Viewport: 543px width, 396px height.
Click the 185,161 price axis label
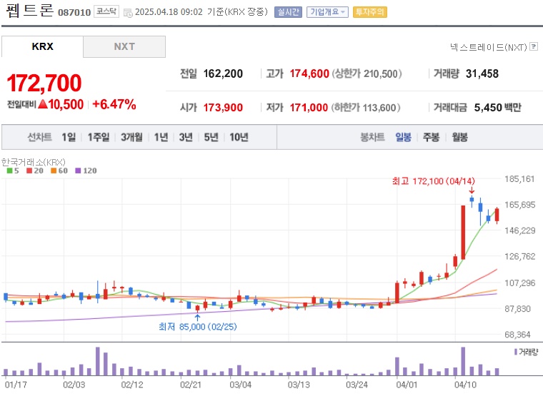tap(519, 179)
